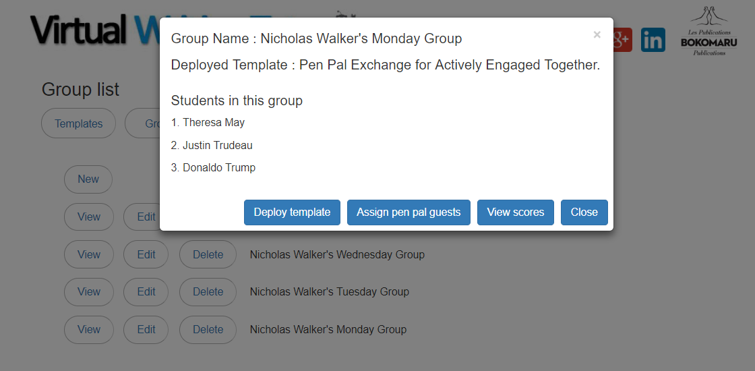
Task: Click the Google Plus icon
Action: pos(622,40)
